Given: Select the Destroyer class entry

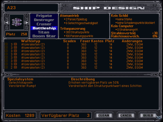Looking at the screenshot, I should (x=44, y=20).
